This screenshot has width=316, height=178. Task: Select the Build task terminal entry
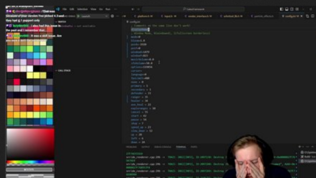pos(308,157)
